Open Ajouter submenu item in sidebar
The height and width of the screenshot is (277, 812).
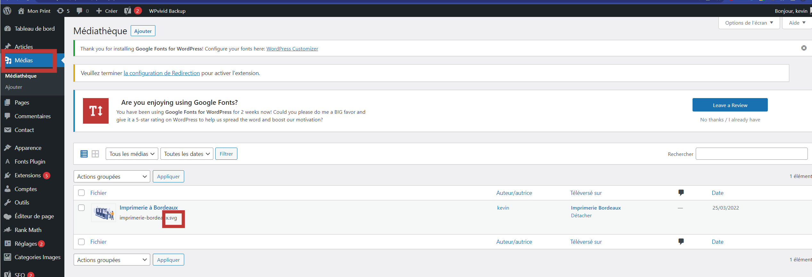coord(13,87)
